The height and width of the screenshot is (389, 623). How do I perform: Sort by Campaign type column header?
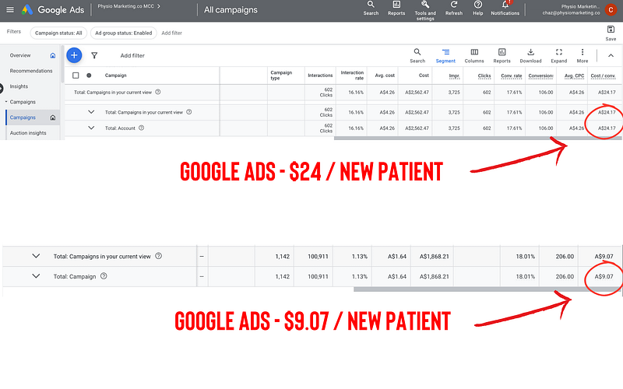click(x=281, y=75)
